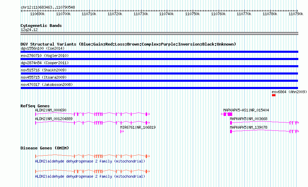Click the esv6864 (Ahn2009) variant label
This screenshot has width=308, height=187.
click(289, 92)
